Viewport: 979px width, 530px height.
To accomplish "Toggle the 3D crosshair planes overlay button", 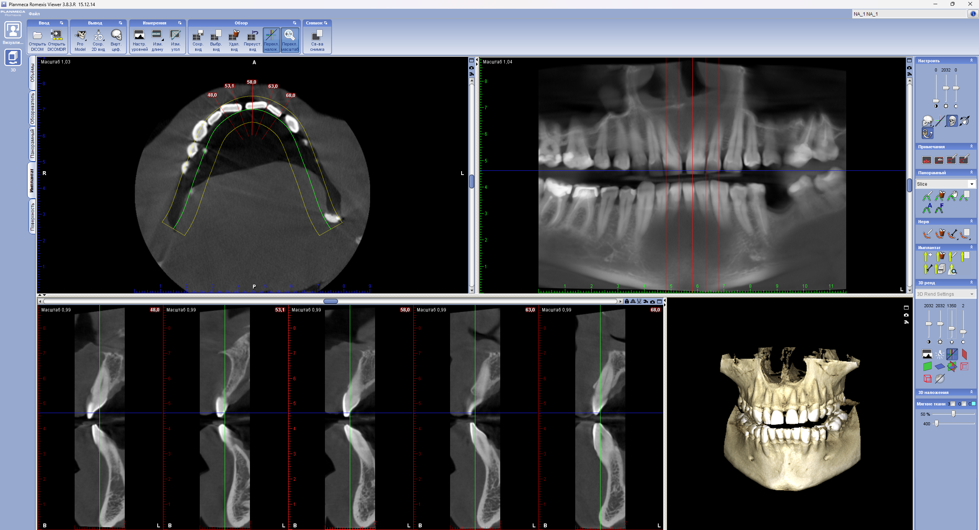I will click(x=952, y=354).
